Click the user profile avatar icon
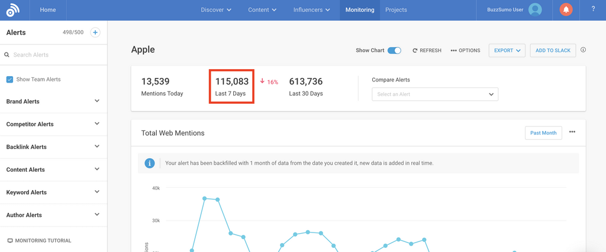This screenshot has width=606, height=252. pos(535,10)
